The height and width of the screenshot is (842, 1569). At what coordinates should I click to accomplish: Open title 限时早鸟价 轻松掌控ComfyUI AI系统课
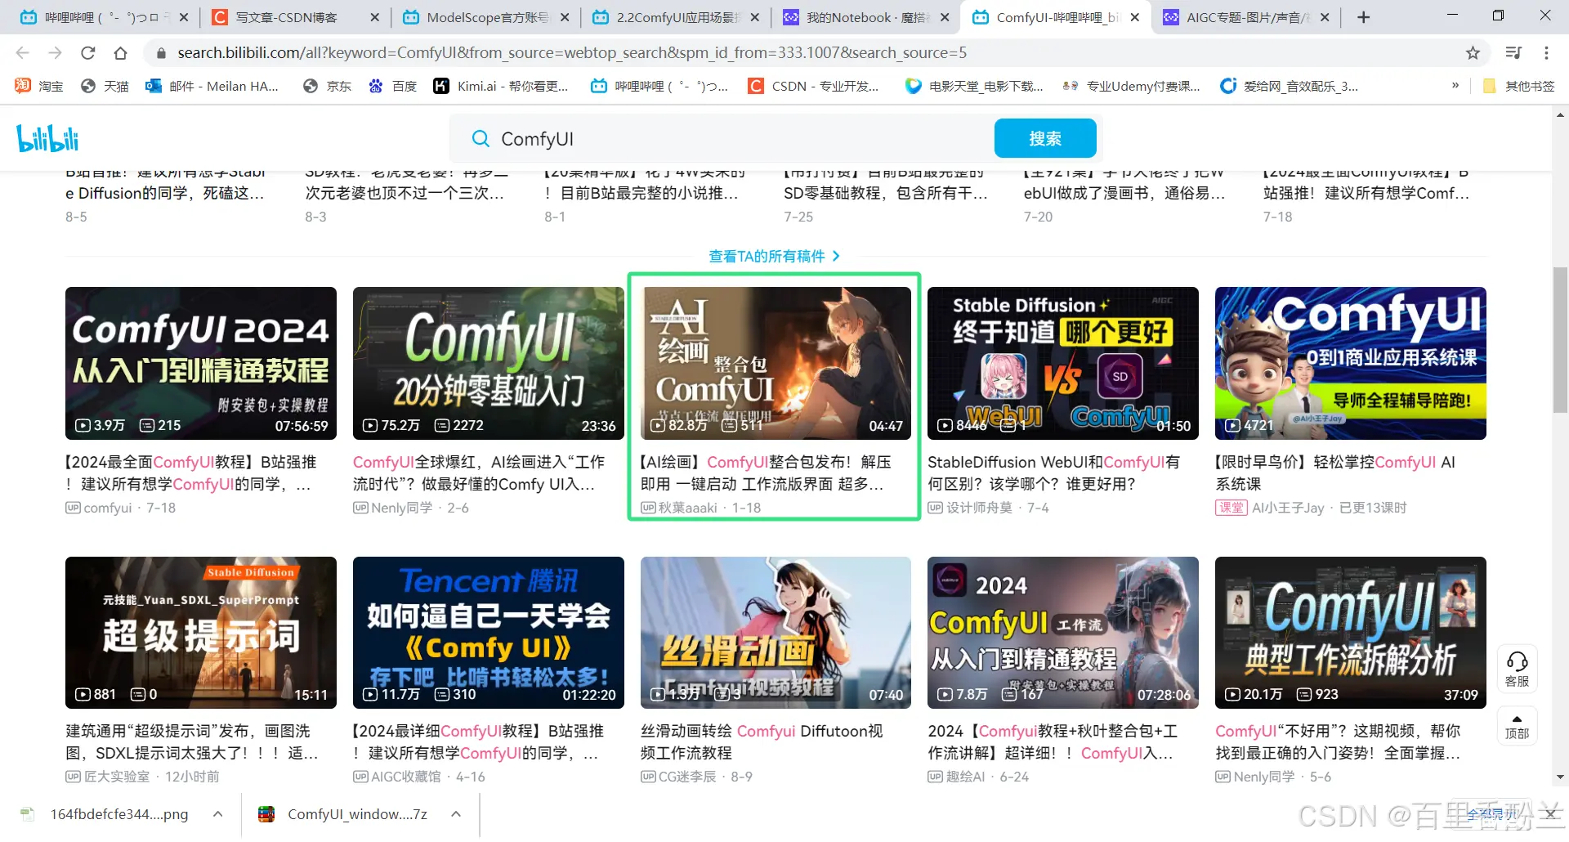click(1335, 473)
